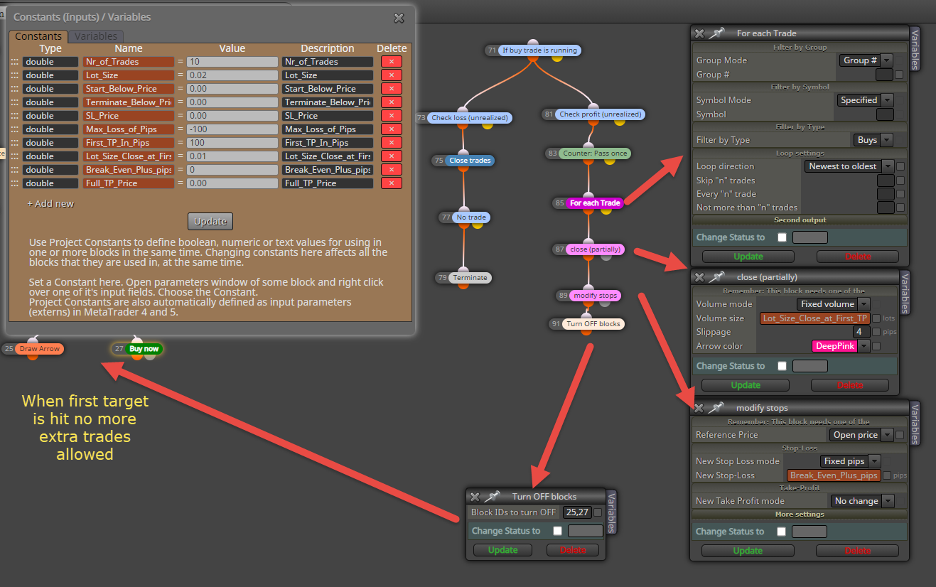Click the Update button under constants list

(x=210, y=221)
